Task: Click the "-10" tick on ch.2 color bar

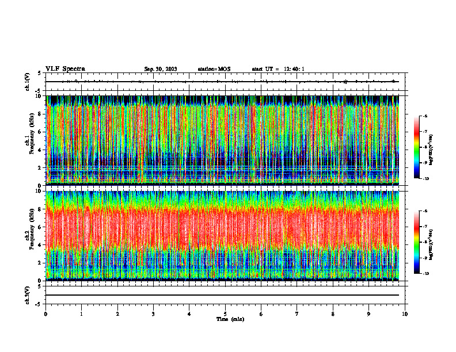Action: point(425,274)
